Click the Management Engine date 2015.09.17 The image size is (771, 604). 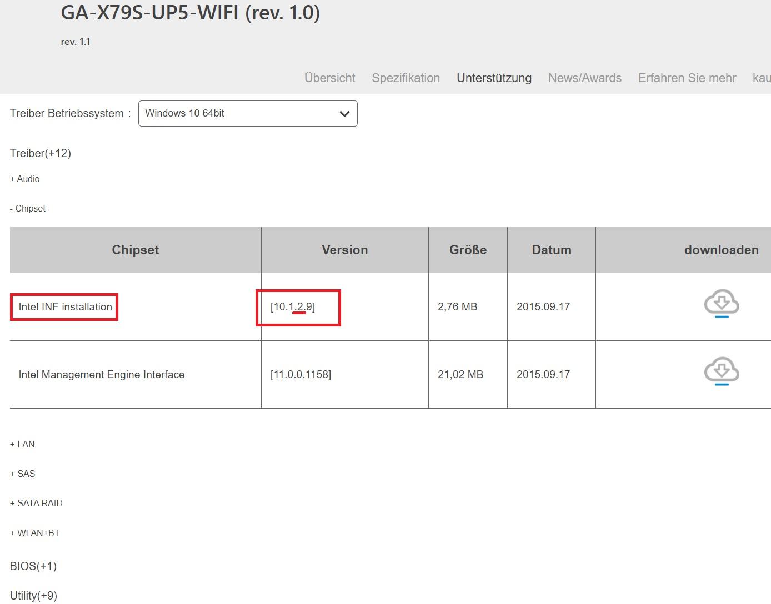pos(543,374)
